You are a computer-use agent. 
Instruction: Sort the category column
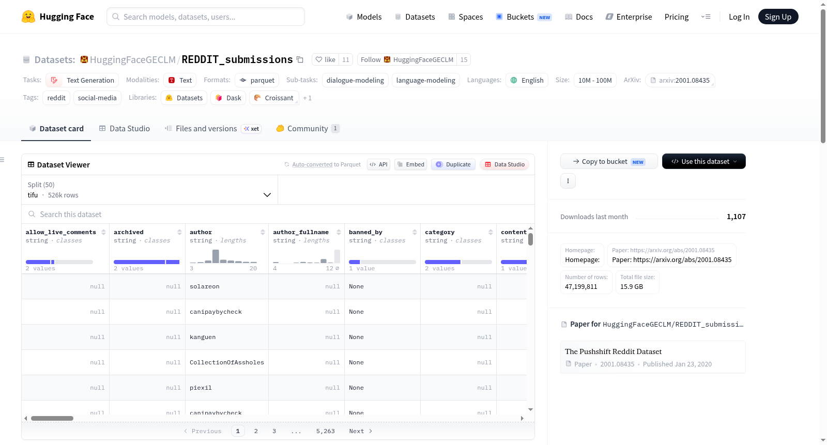point(491,232)
